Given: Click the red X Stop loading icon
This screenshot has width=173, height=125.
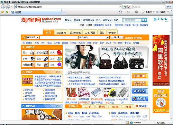Looking at the screenshot, I should [129, 7].
